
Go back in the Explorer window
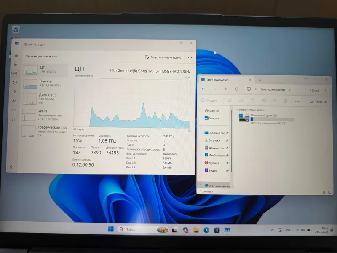(x=203, y=89)
